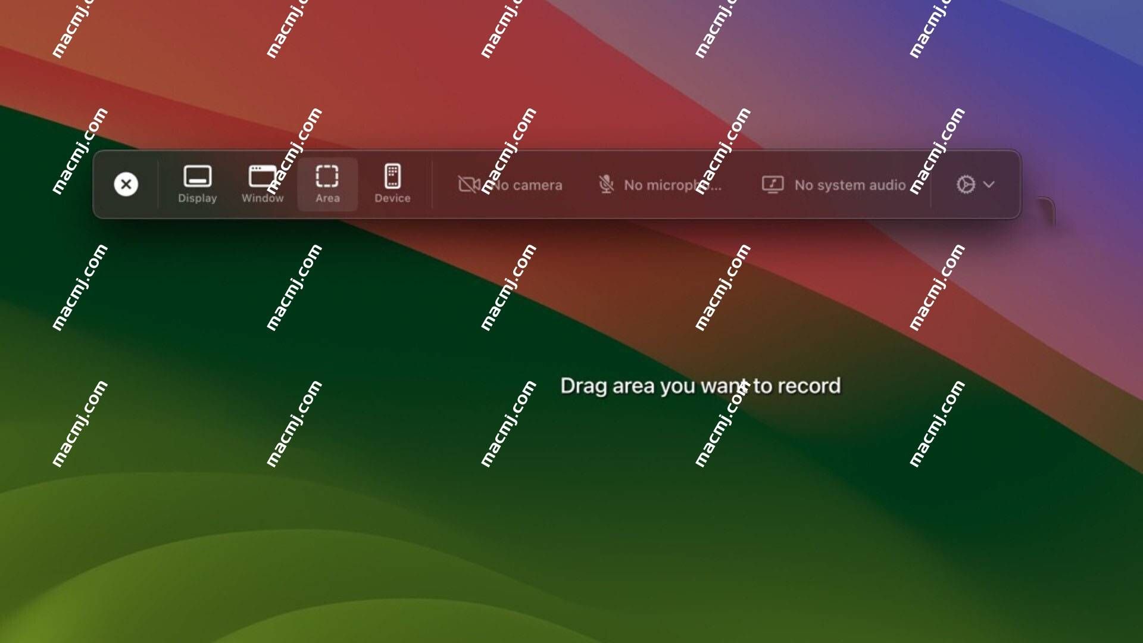Choose the Area recording mode

(x=327, y=185)
